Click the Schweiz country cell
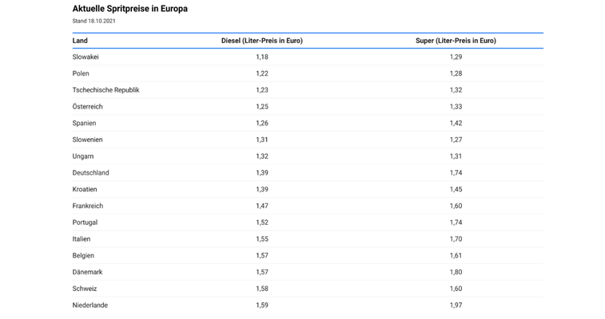 pyautogui.click(x=85, y=289)
